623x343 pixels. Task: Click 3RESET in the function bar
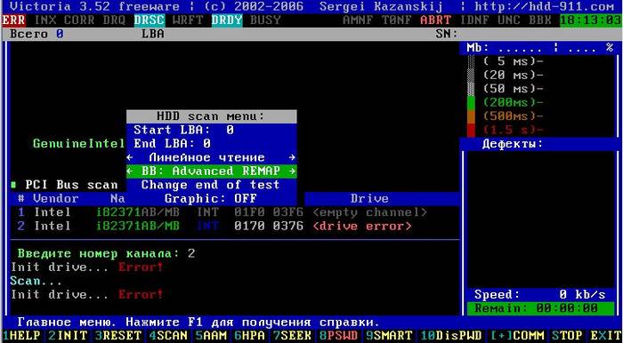(x=118, y=336)
